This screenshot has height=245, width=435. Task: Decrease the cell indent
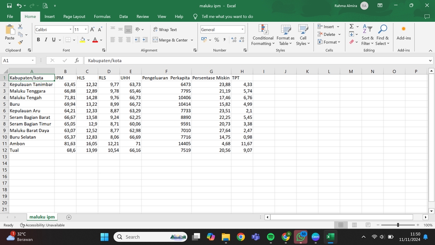(x=137, y=40)
